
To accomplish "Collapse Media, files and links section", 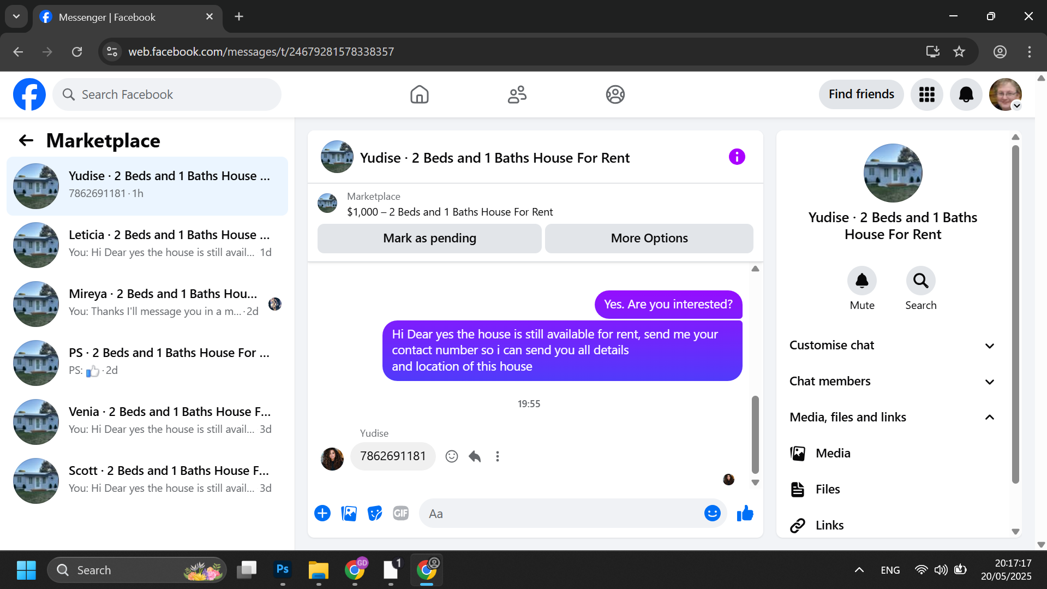I will (x=893, y=418).
